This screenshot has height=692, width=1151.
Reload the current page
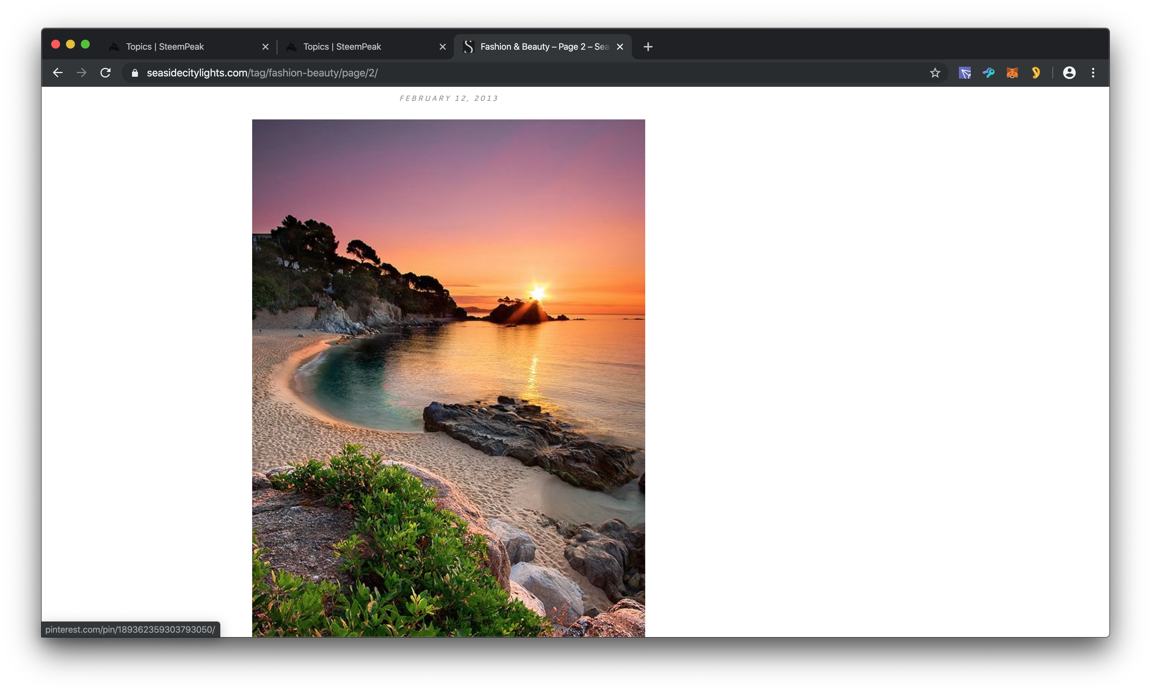pos(105,73)
